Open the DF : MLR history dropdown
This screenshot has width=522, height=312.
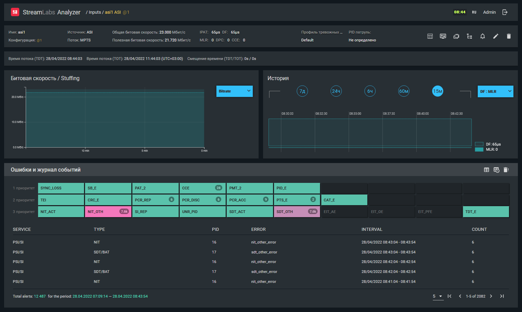coord(495,91)
